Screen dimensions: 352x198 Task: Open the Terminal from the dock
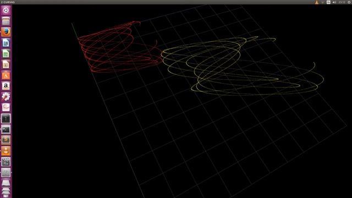6,129
